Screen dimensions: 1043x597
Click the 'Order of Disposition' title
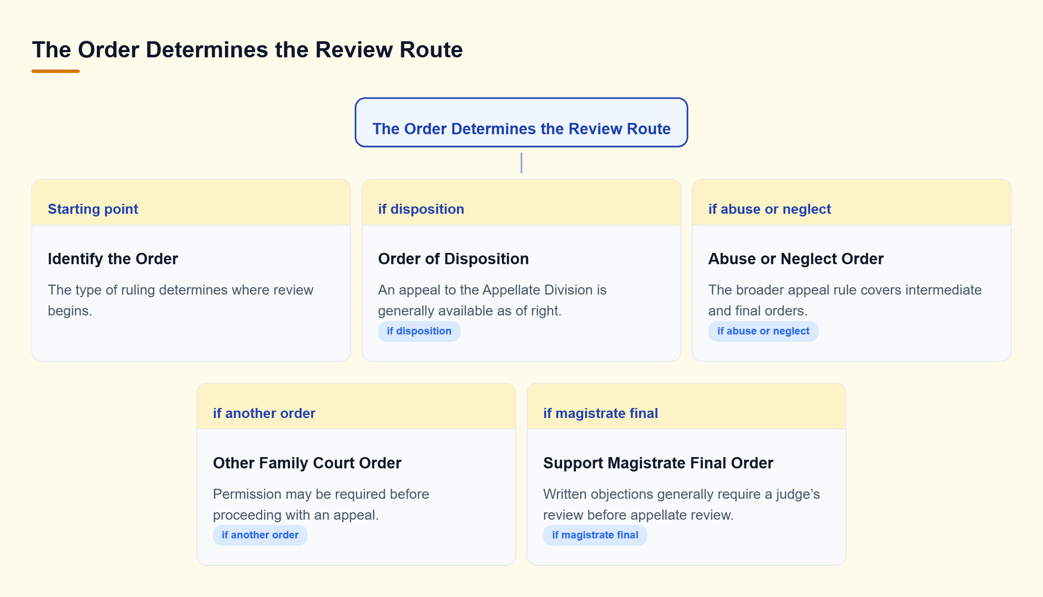pyautogui.click(x=453, y=259)
